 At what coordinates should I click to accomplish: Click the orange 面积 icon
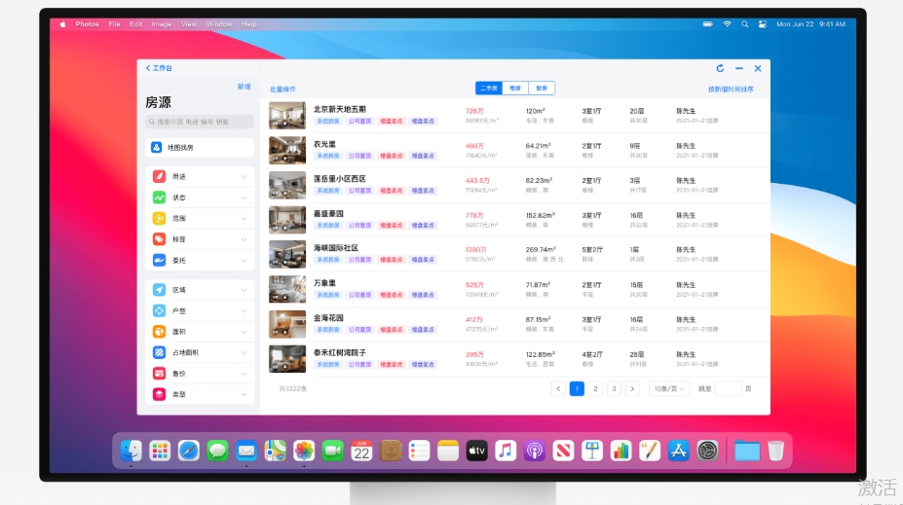tap(159, 331)
